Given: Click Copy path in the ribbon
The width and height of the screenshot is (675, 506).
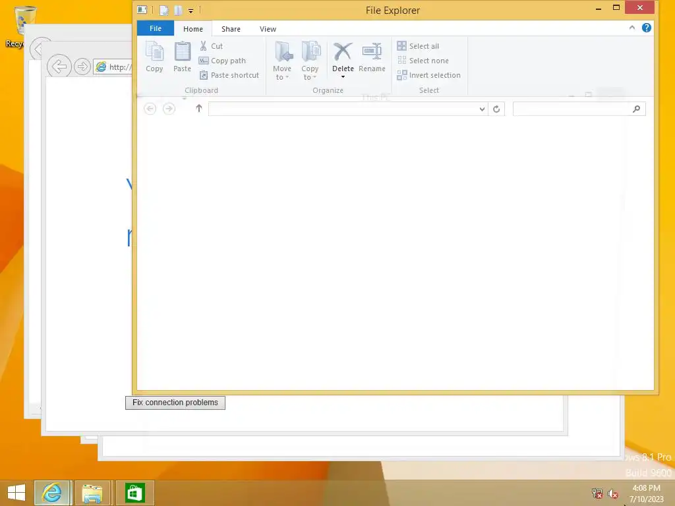Looking at the screenshot, I should (223, 61).
